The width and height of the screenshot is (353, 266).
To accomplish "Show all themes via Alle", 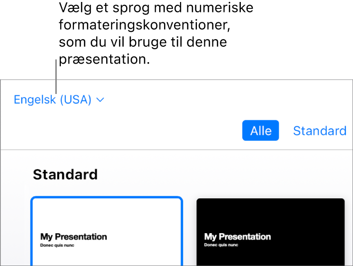I will 261,131.
